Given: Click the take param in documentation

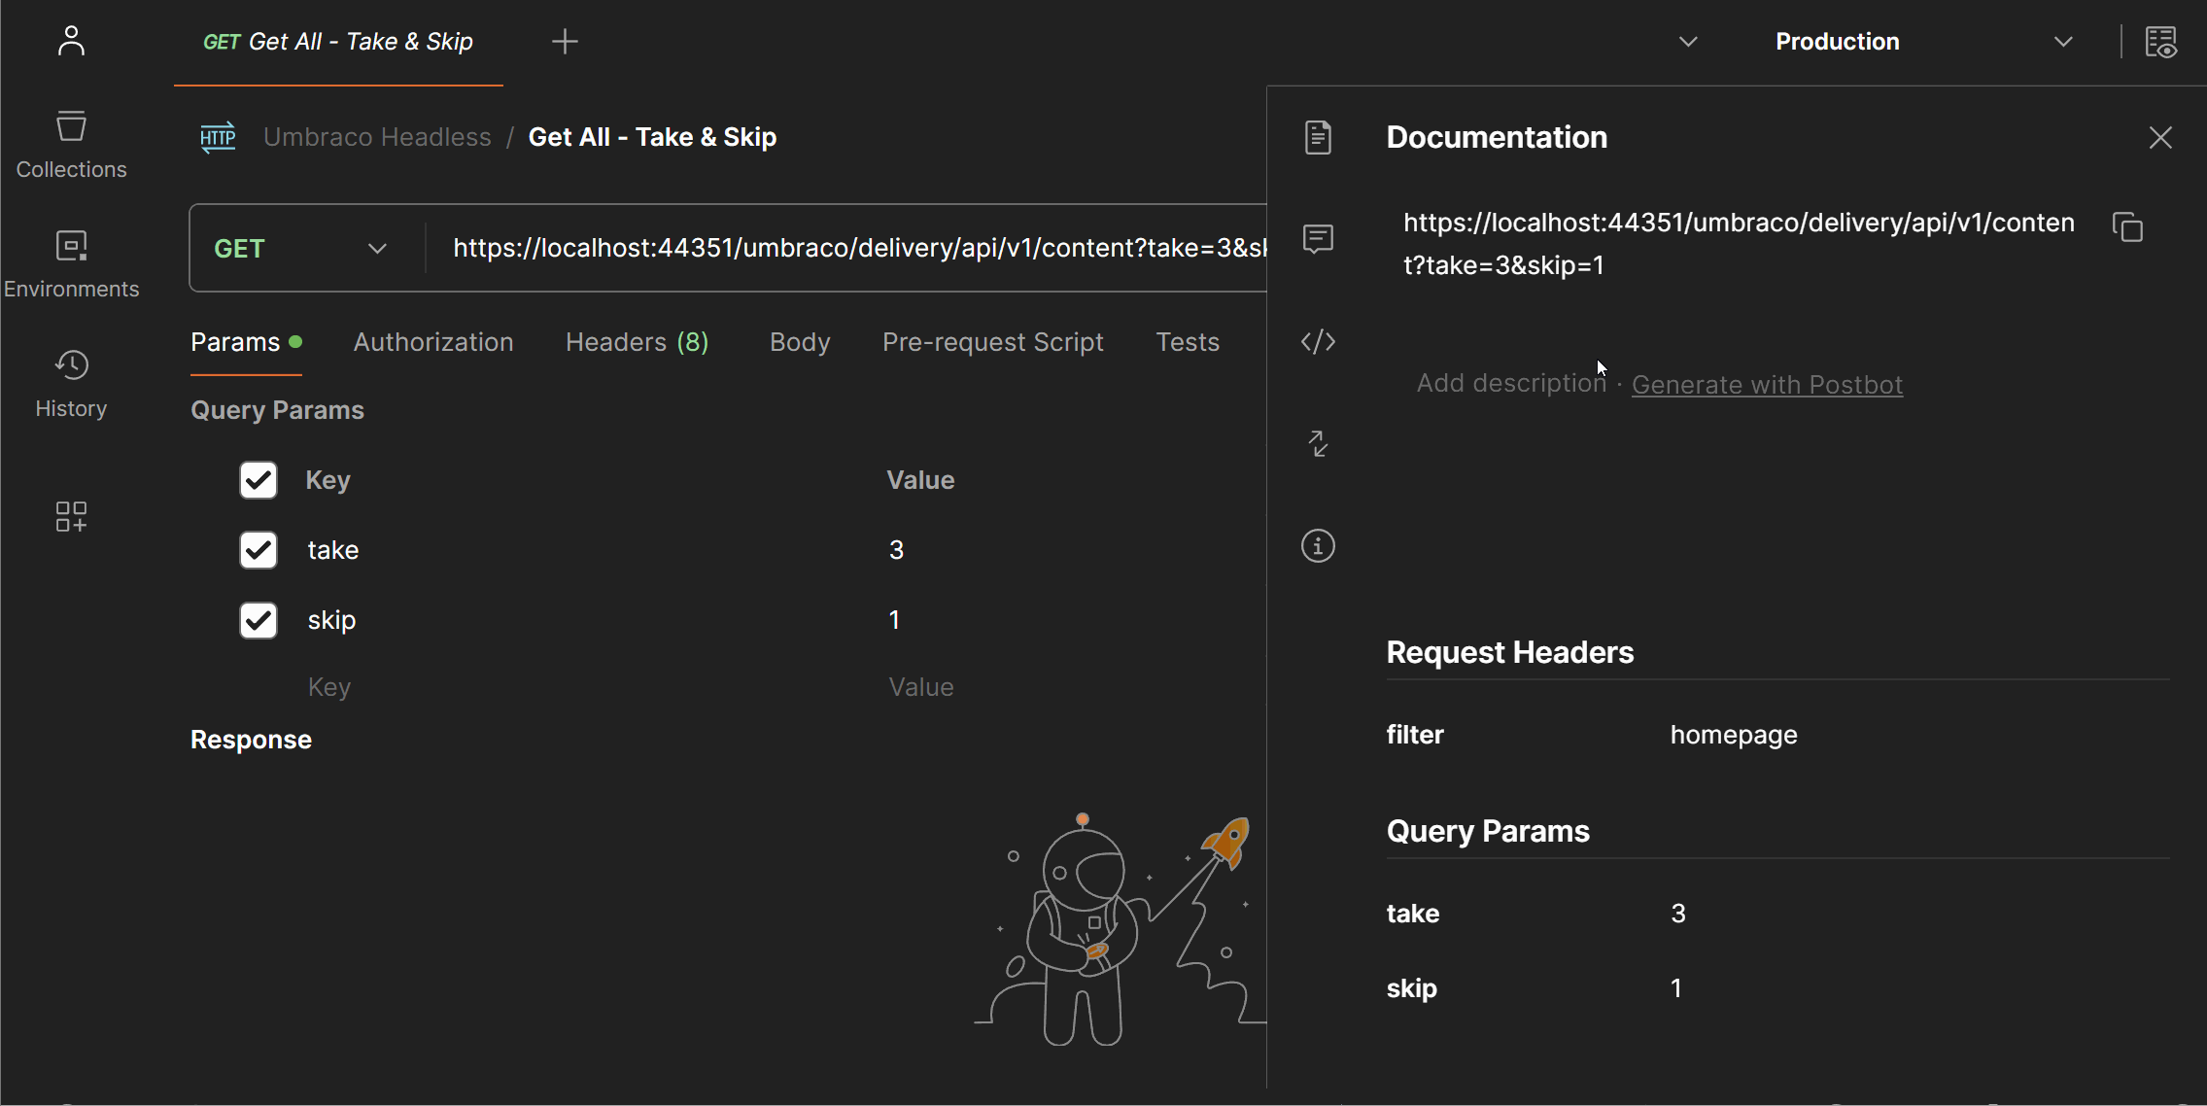Looking at the screenshot, I should tap(1413, 914).
